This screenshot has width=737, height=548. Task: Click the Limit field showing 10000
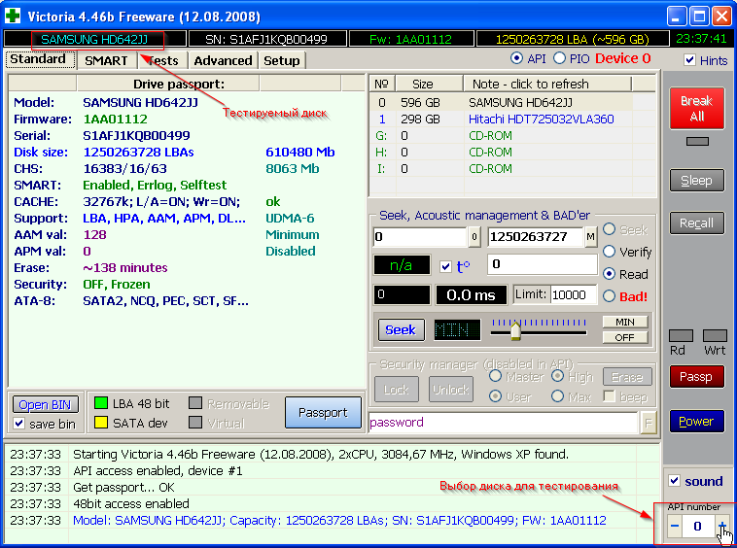pyautogui.click(x=574, y=295)
